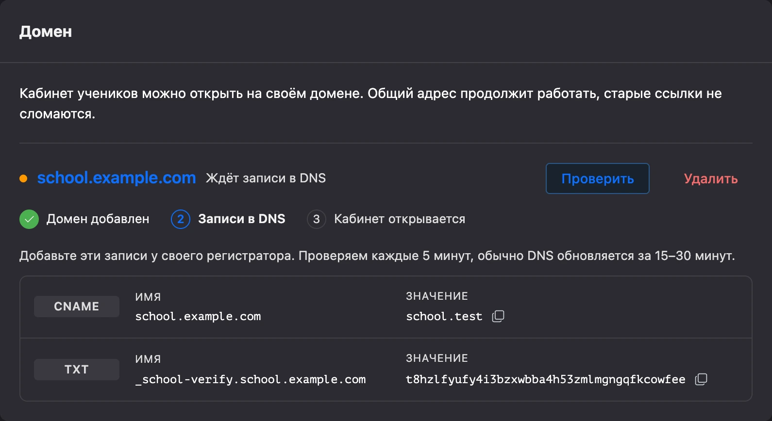Copy the CNAME value school.test
Viewport: 772px width, 421px height.
click(x=498, y=316)
